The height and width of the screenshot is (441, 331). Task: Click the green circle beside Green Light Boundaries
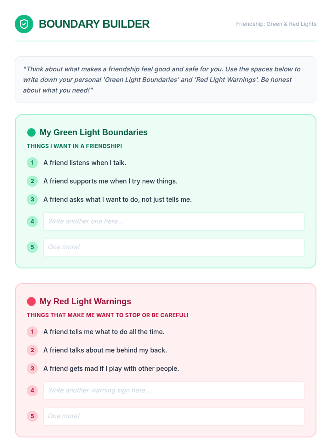tap(31, 132)
